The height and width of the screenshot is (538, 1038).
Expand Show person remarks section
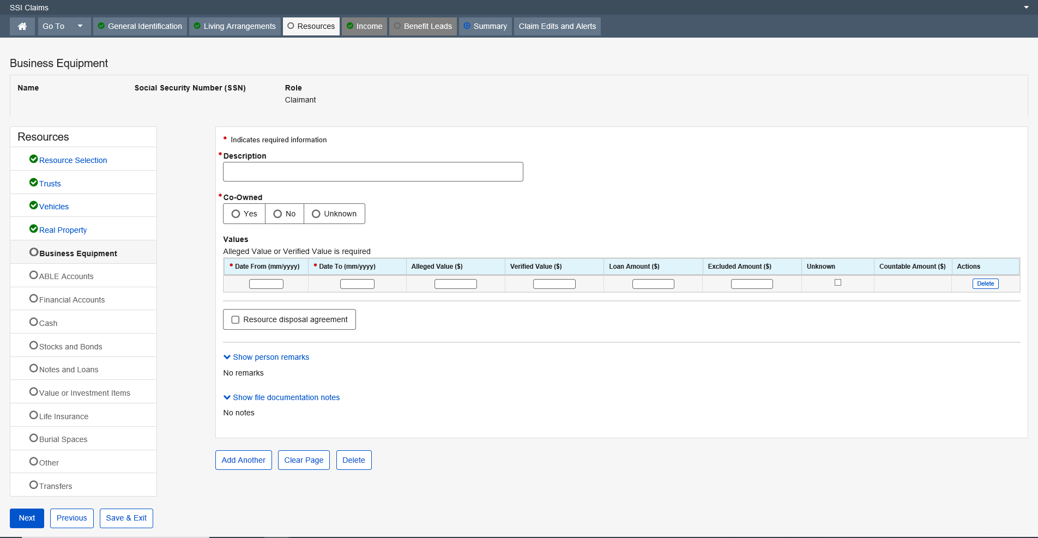pyautogui.click(x=266, y=357)
